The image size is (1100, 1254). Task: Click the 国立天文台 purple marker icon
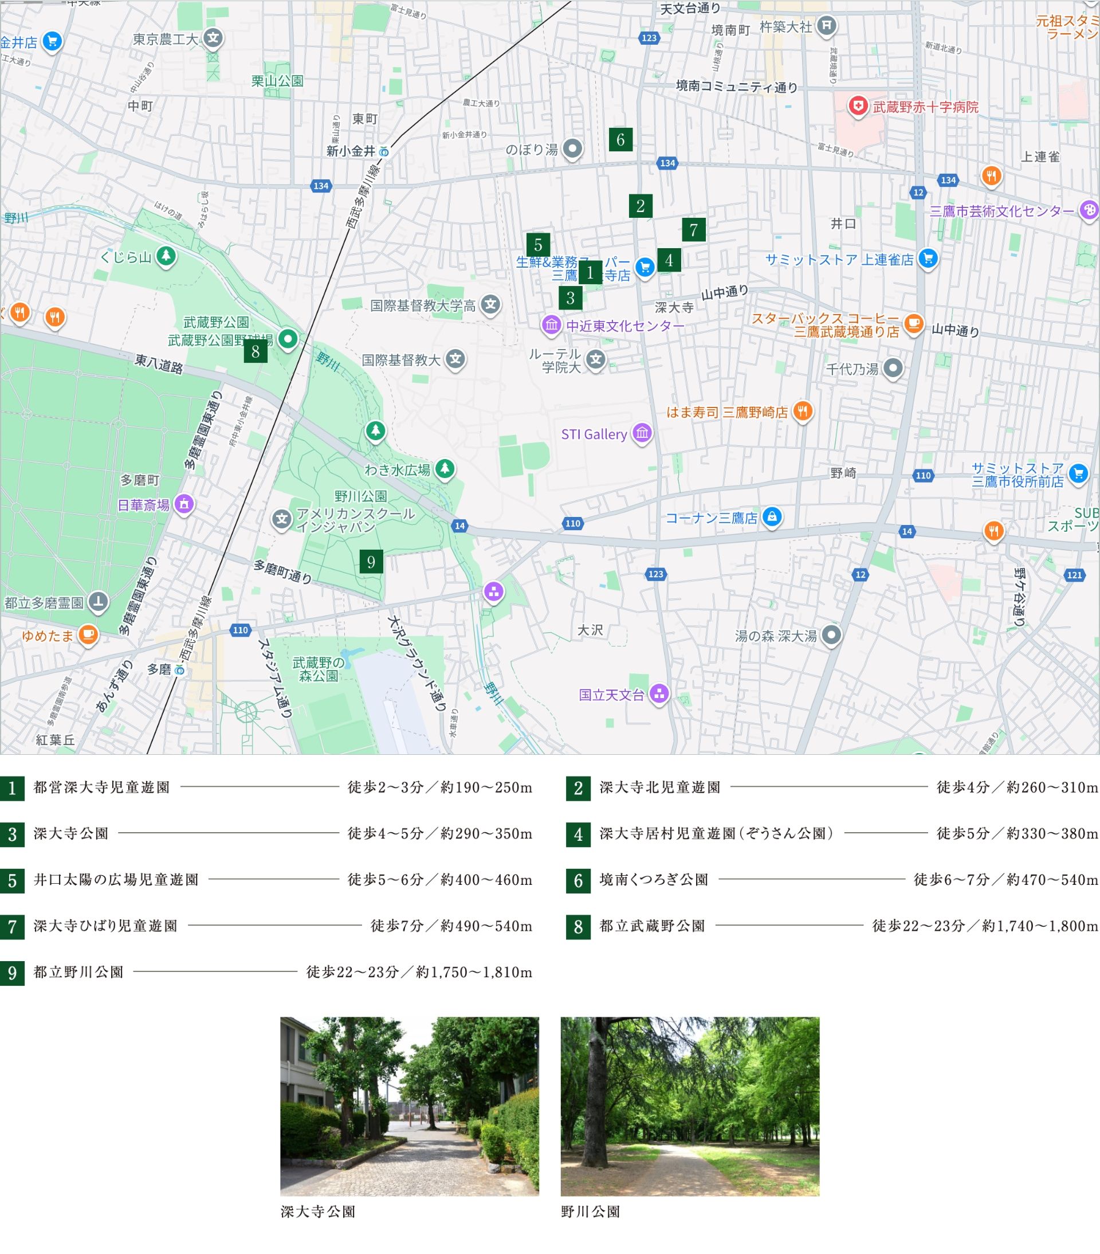[x=659, y=693]
